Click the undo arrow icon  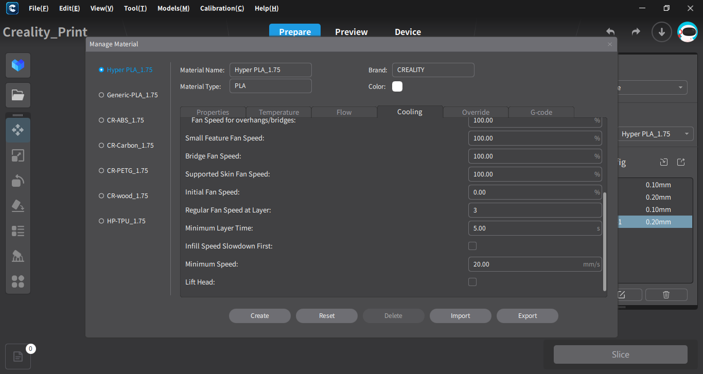(x=610, y=32)
